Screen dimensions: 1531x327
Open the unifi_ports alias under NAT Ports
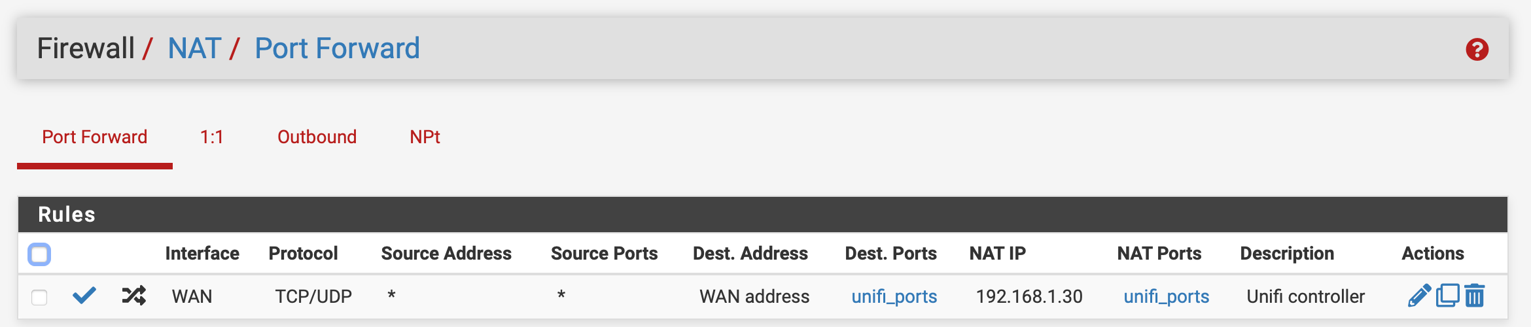[x=1166, y=297]
